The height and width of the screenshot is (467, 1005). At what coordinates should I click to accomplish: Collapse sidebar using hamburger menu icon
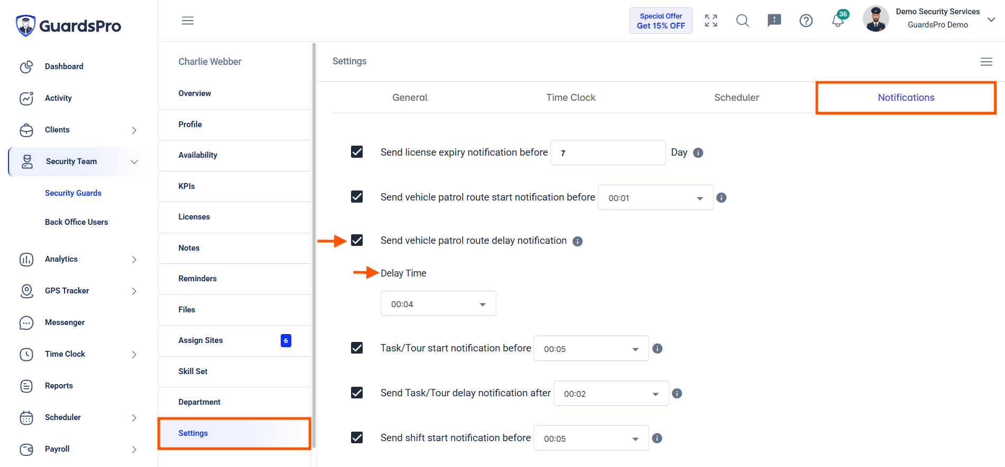(x=188, y=21)
